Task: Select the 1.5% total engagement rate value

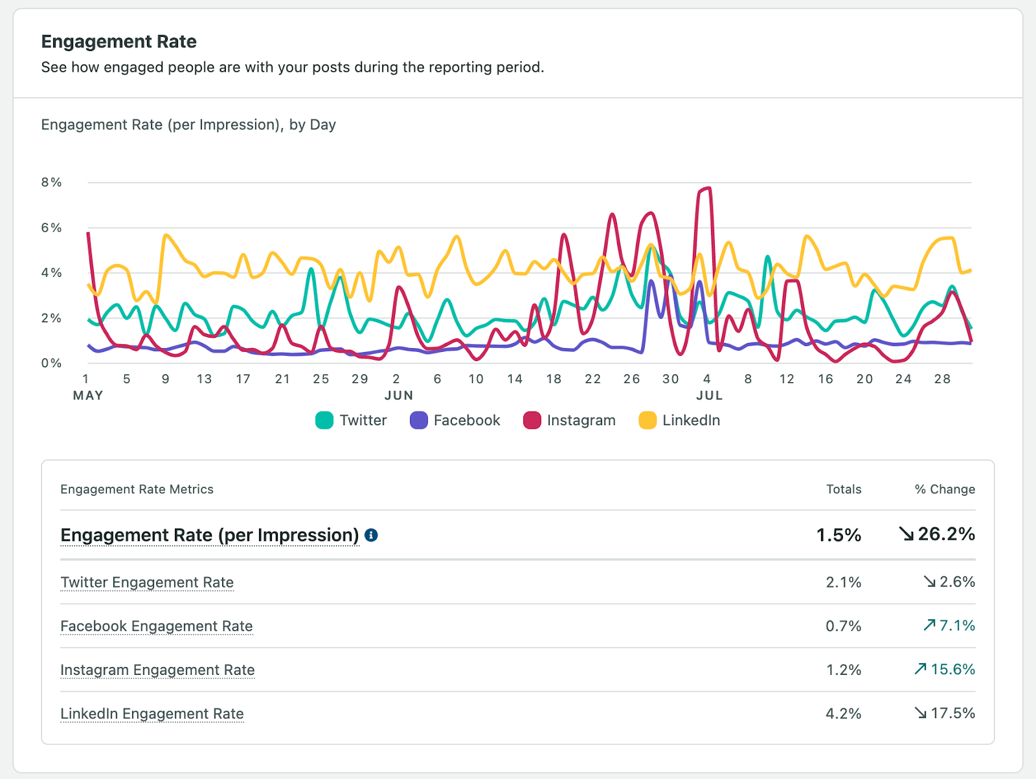Action: point(839,535)
